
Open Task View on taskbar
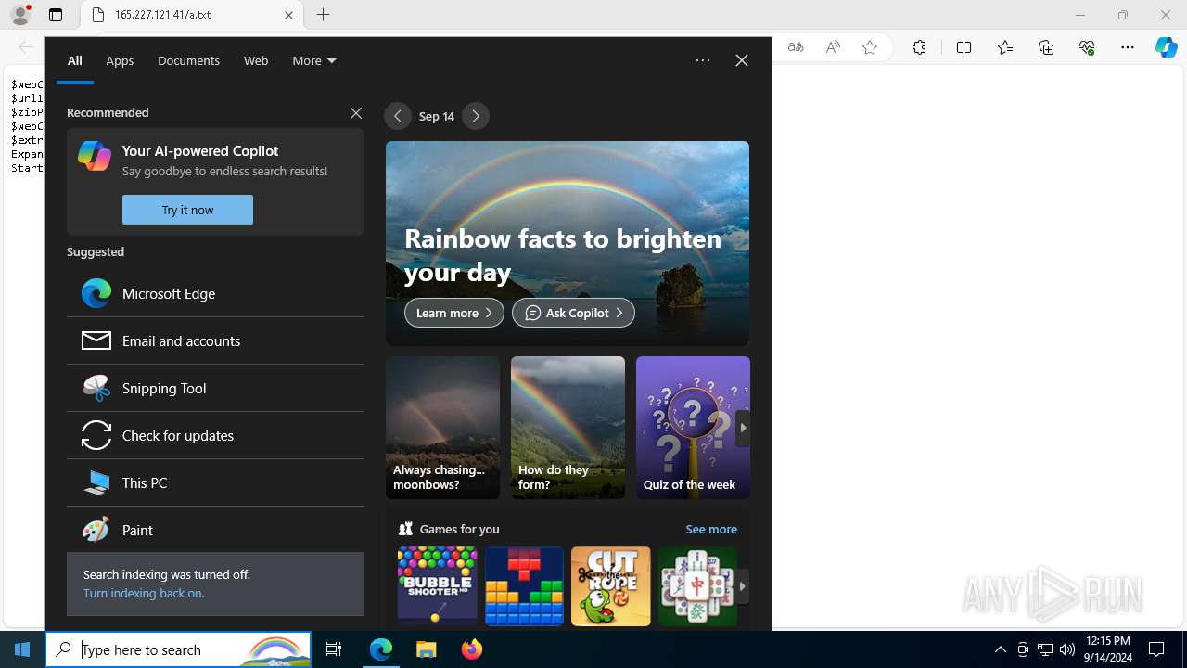(x=334, y=649)
